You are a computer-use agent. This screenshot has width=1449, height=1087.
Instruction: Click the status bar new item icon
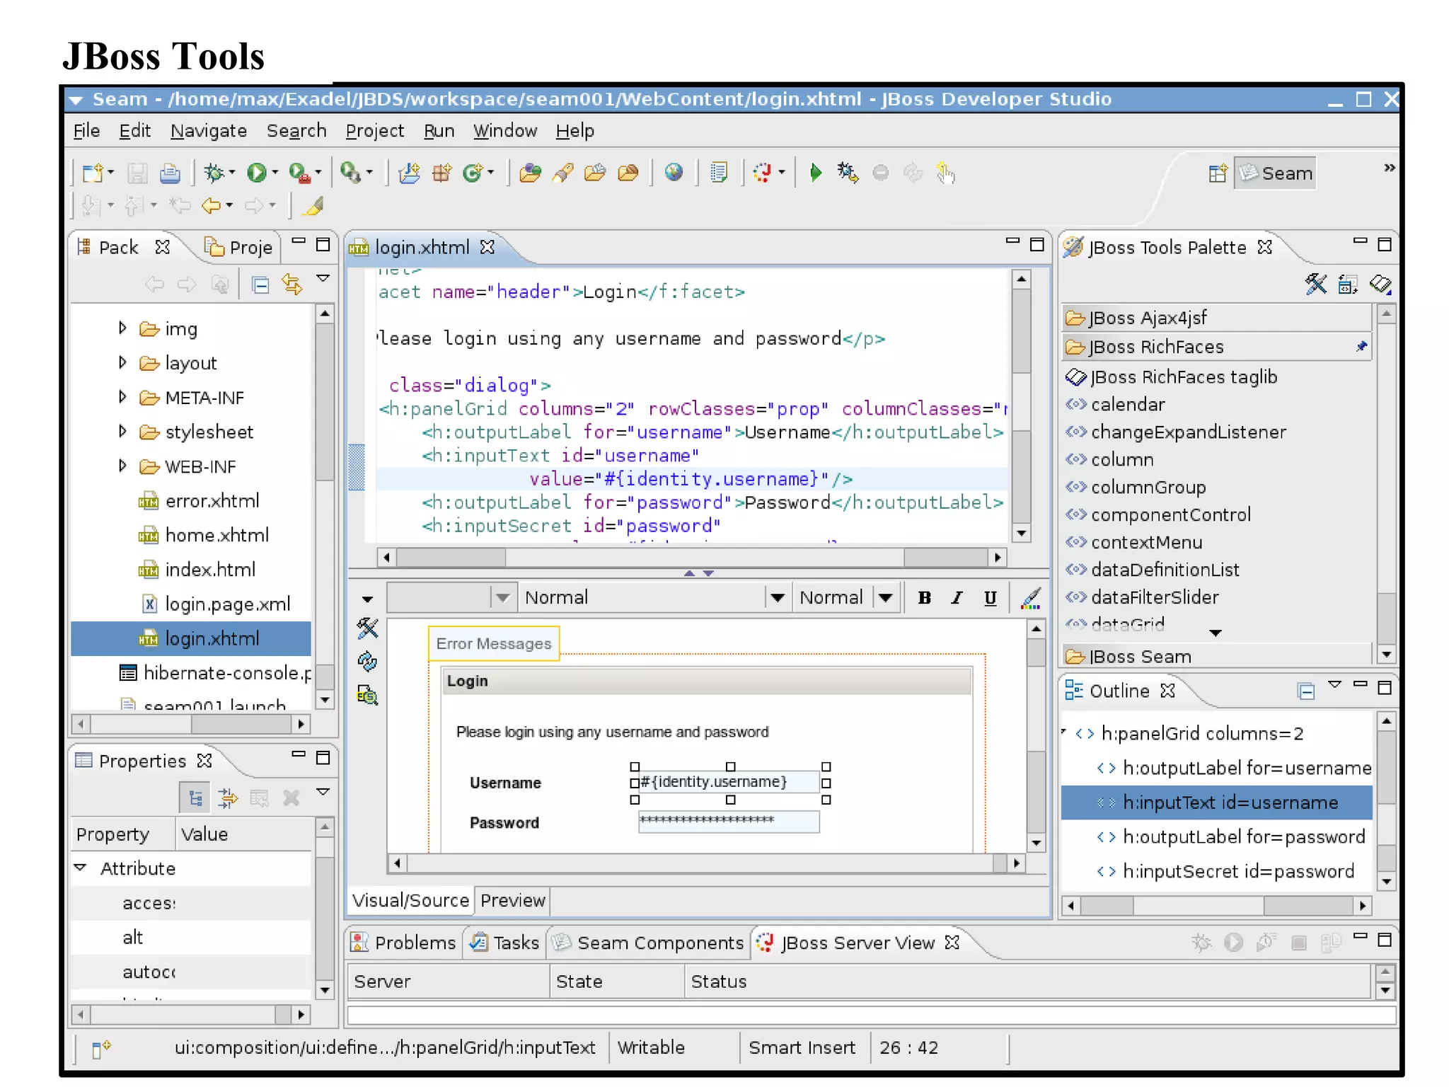click(101, 1048)
